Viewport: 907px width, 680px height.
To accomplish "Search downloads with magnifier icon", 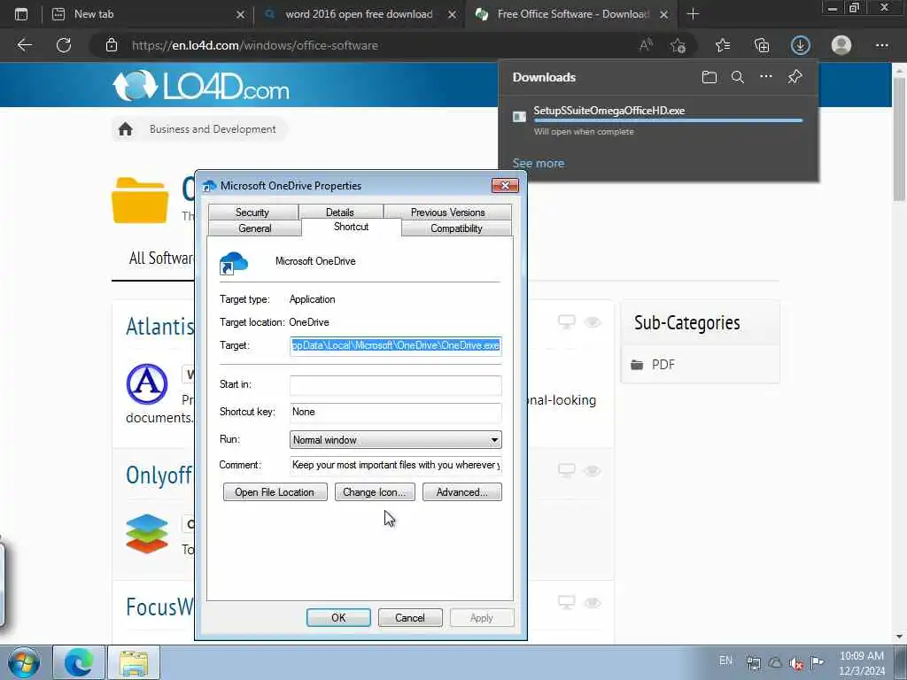I will (x=738, y=77).
